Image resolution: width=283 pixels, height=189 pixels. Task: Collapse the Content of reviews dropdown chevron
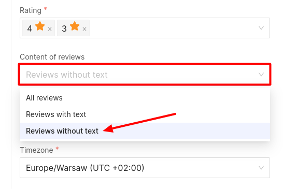click(261, 75)
